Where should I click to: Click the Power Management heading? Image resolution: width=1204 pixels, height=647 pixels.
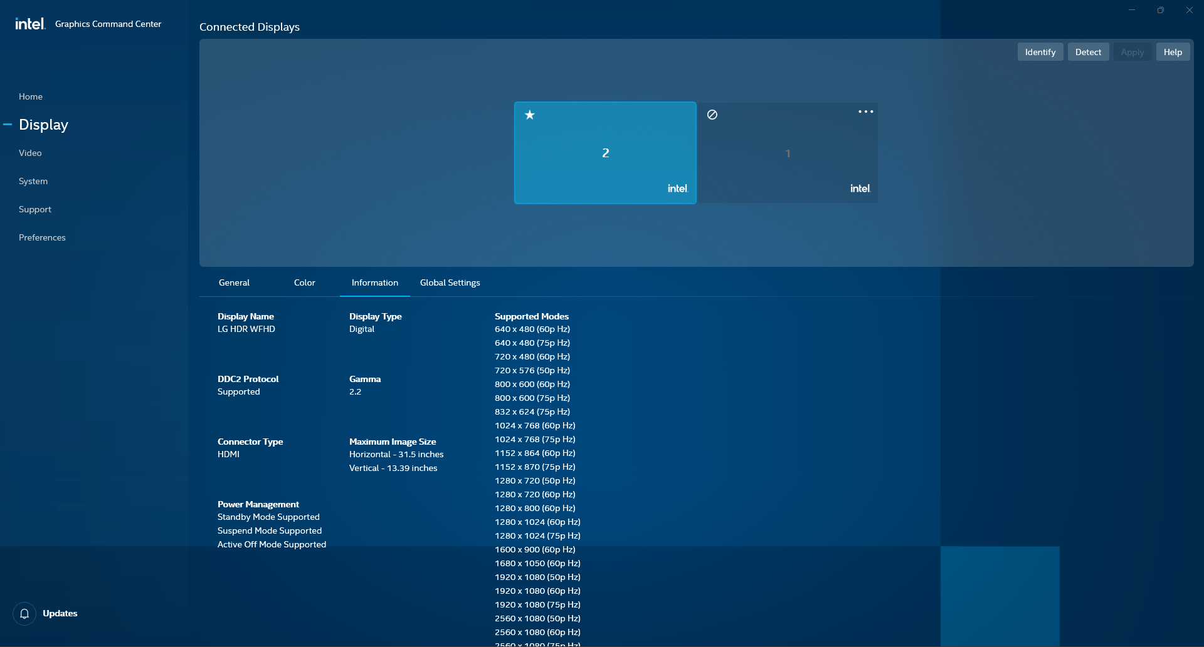pos(258,504)
